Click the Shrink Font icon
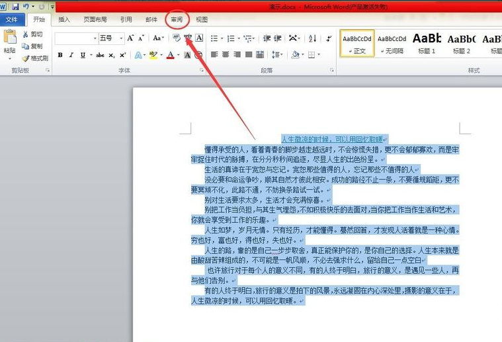Screen dimensions: 502x342 (x=141, y=38)
